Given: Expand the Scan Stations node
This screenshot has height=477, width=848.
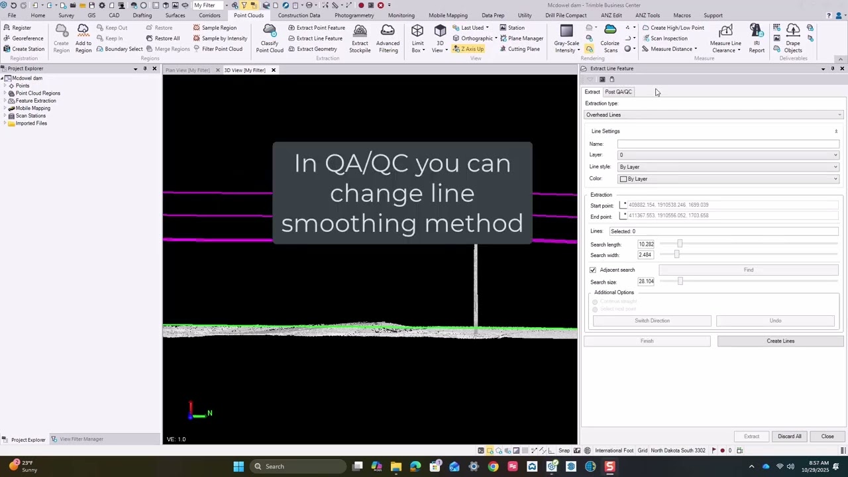Looking at the screenshot, I should pyautogui.click(x=5, y=116).
